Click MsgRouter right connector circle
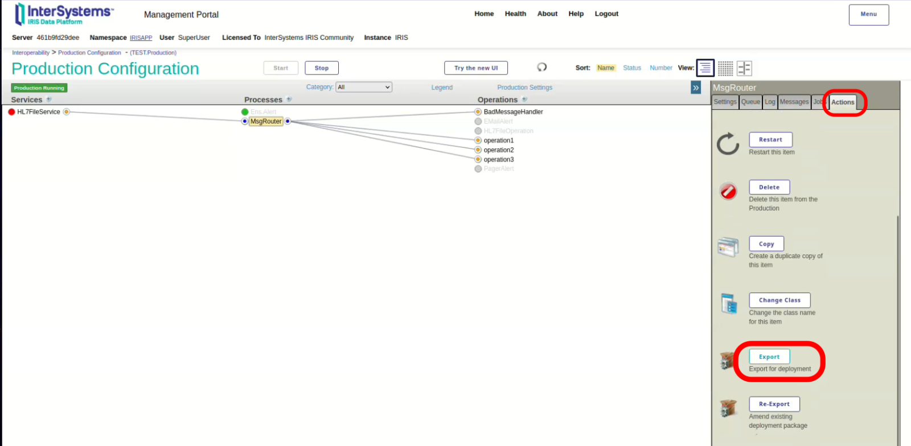911x446 pixels. click(288, 121)
